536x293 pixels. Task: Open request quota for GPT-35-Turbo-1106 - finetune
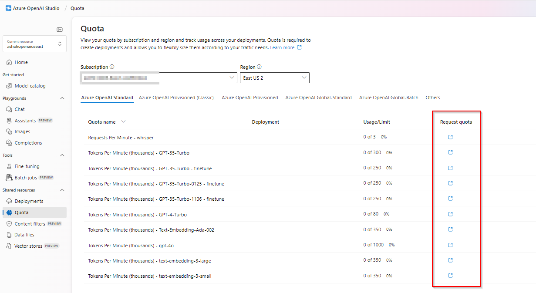coord(450,199)
